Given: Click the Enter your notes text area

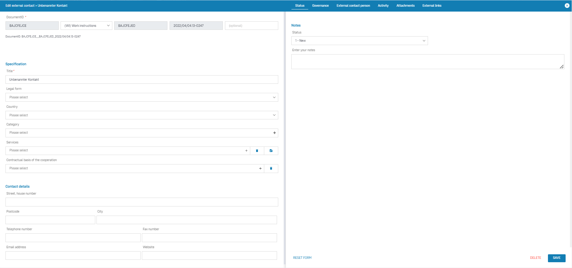Looking at the screenshot, I should click(426, 62).
